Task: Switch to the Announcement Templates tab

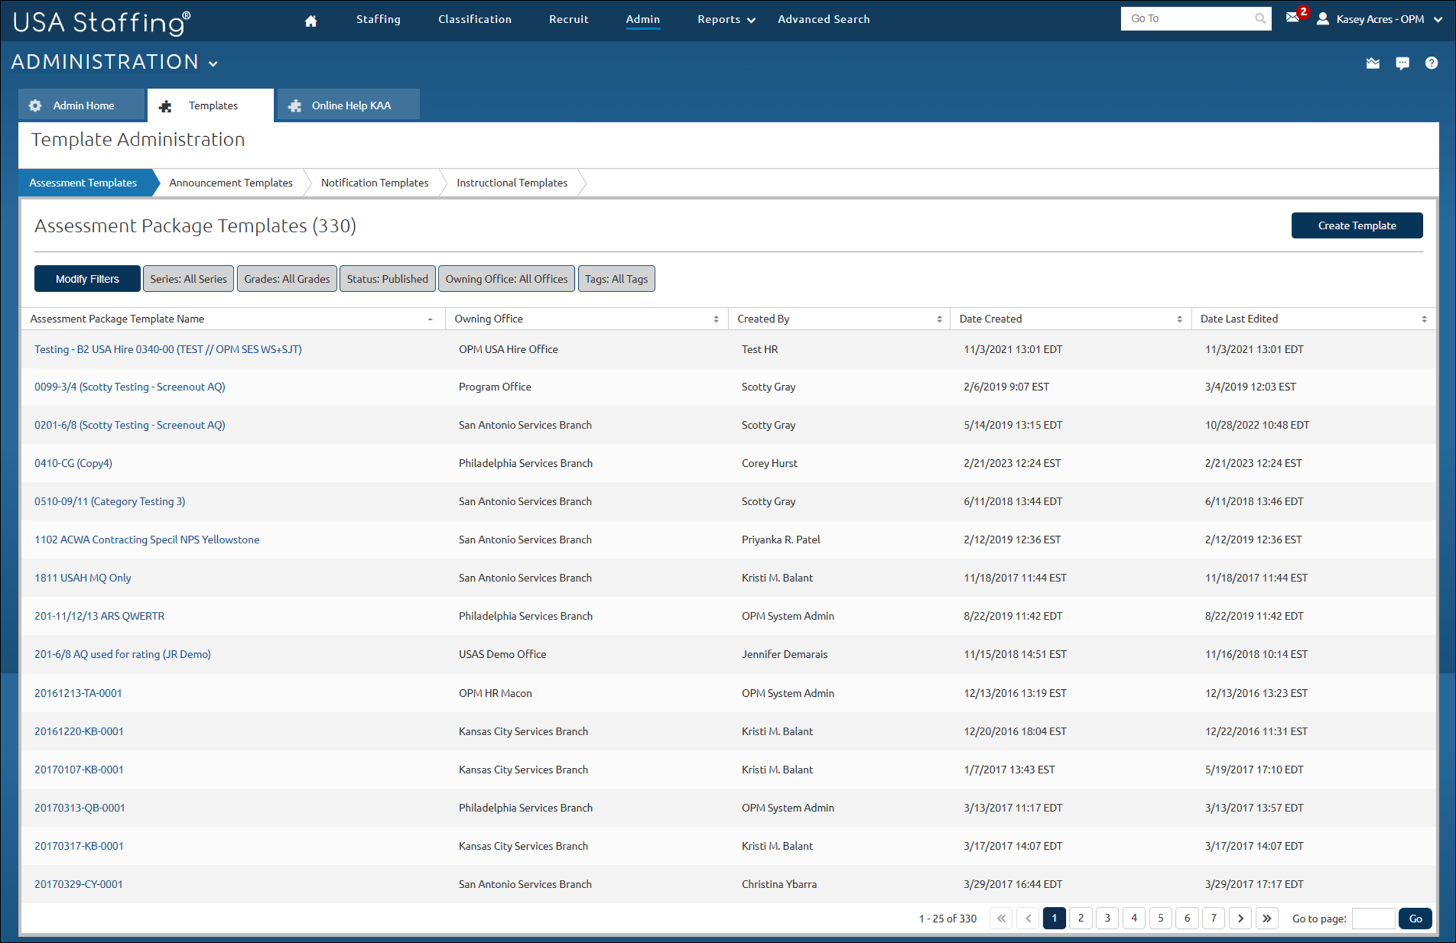Action: tap(231, 182)
